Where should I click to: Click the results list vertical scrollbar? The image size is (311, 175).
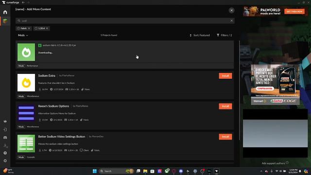pos(240,90)
